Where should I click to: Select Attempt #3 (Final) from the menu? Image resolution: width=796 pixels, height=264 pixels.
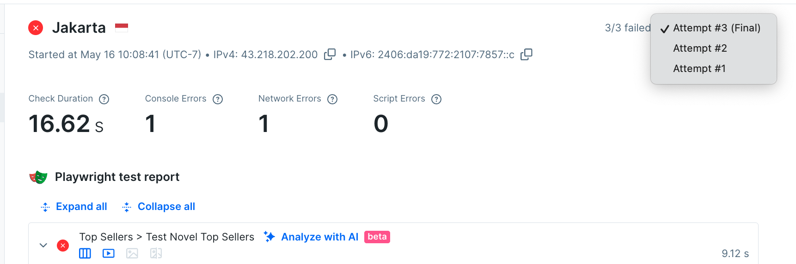(x=716, y=28)
